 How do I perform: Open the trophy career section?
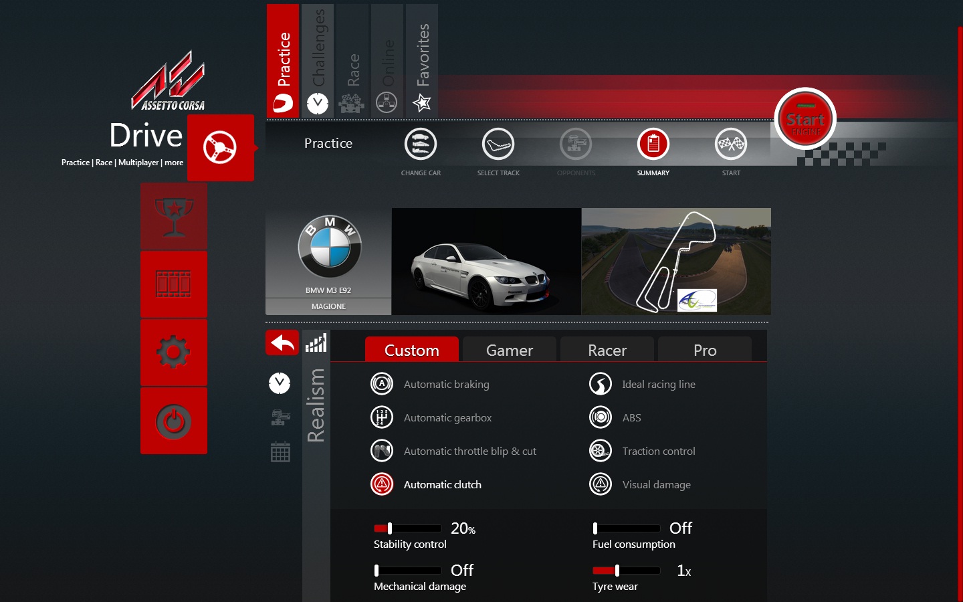pyautogui.click(x=174, y=217)
